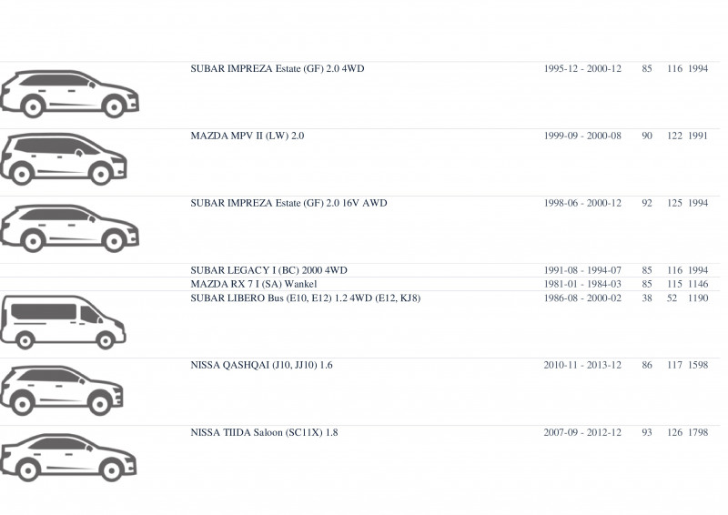Click the saloon car icon for Nissa Tiida
This screenshot has height=515, width=728.
69,458
